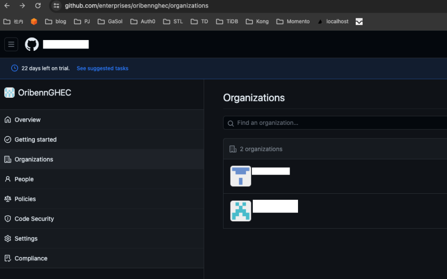Click the GitHub logo in the header

(31, 44)
